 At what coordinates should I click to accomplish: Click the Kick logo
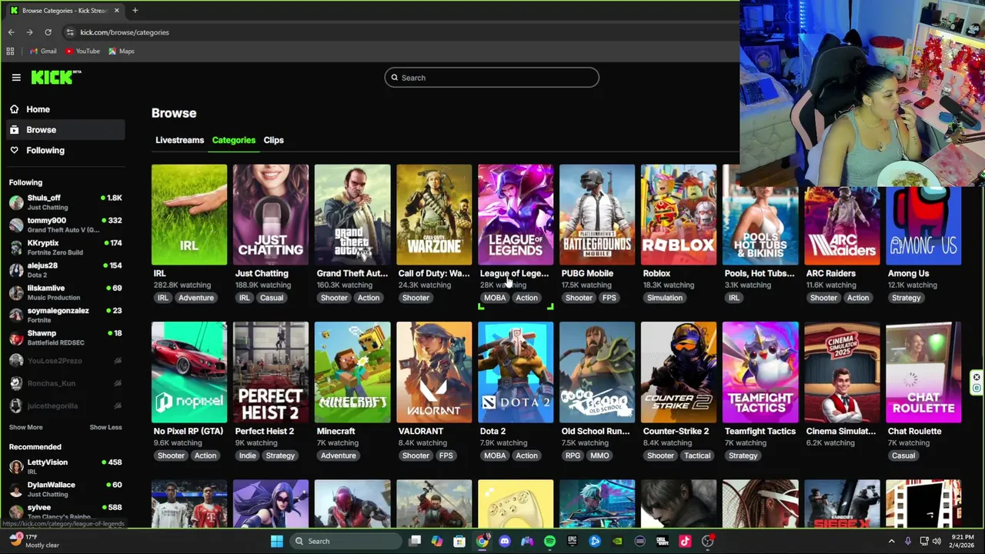click(x=55, y=77)
